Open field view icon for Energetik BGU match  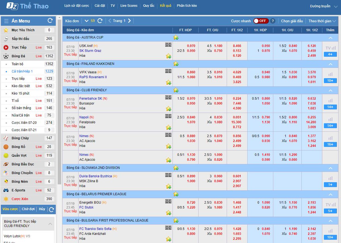(x=169, y=201)
